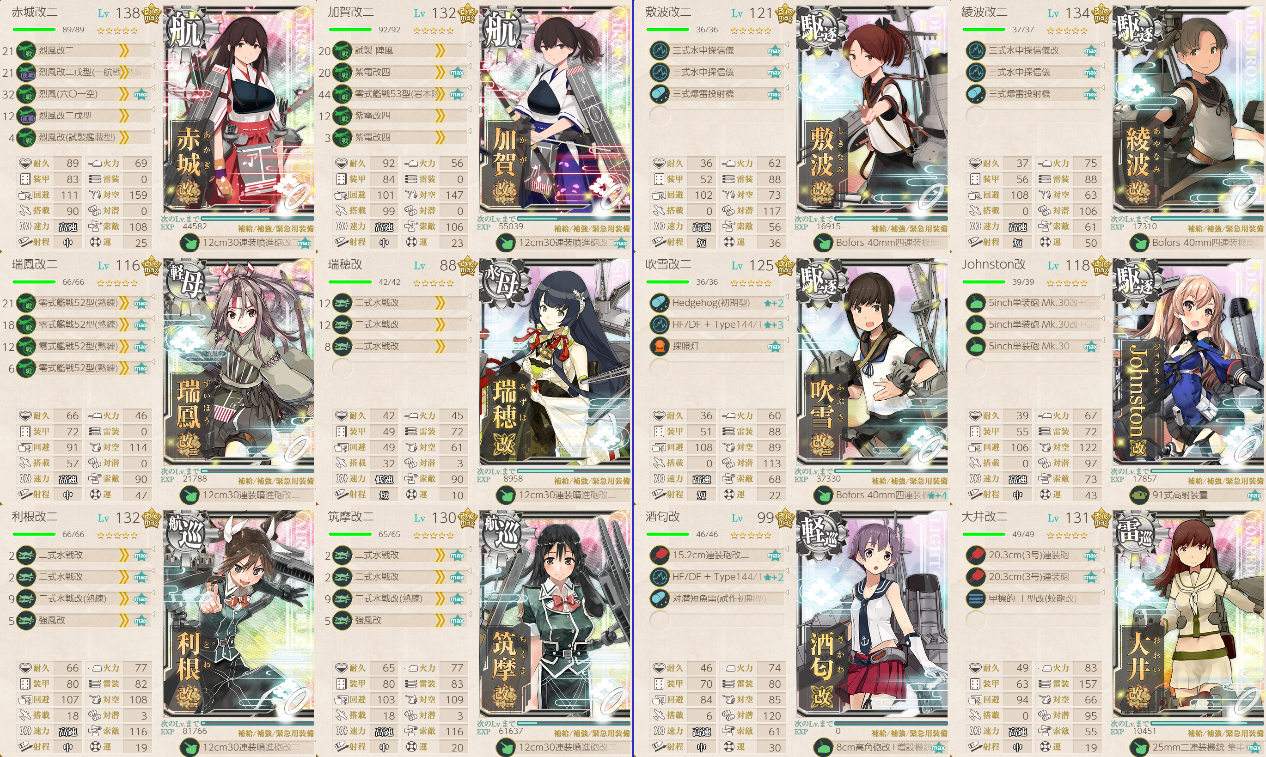Select the green gun icon for 5inch単装砲 Mk.30
This screenshot has width=1266, height=757.
[976, 346]
